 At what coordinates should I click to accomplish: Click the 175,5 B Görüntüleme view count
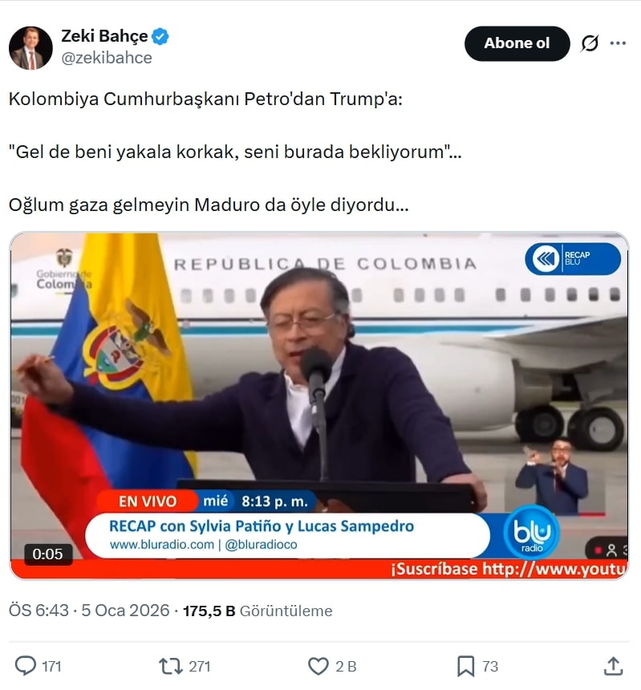[x=258, y=611]
